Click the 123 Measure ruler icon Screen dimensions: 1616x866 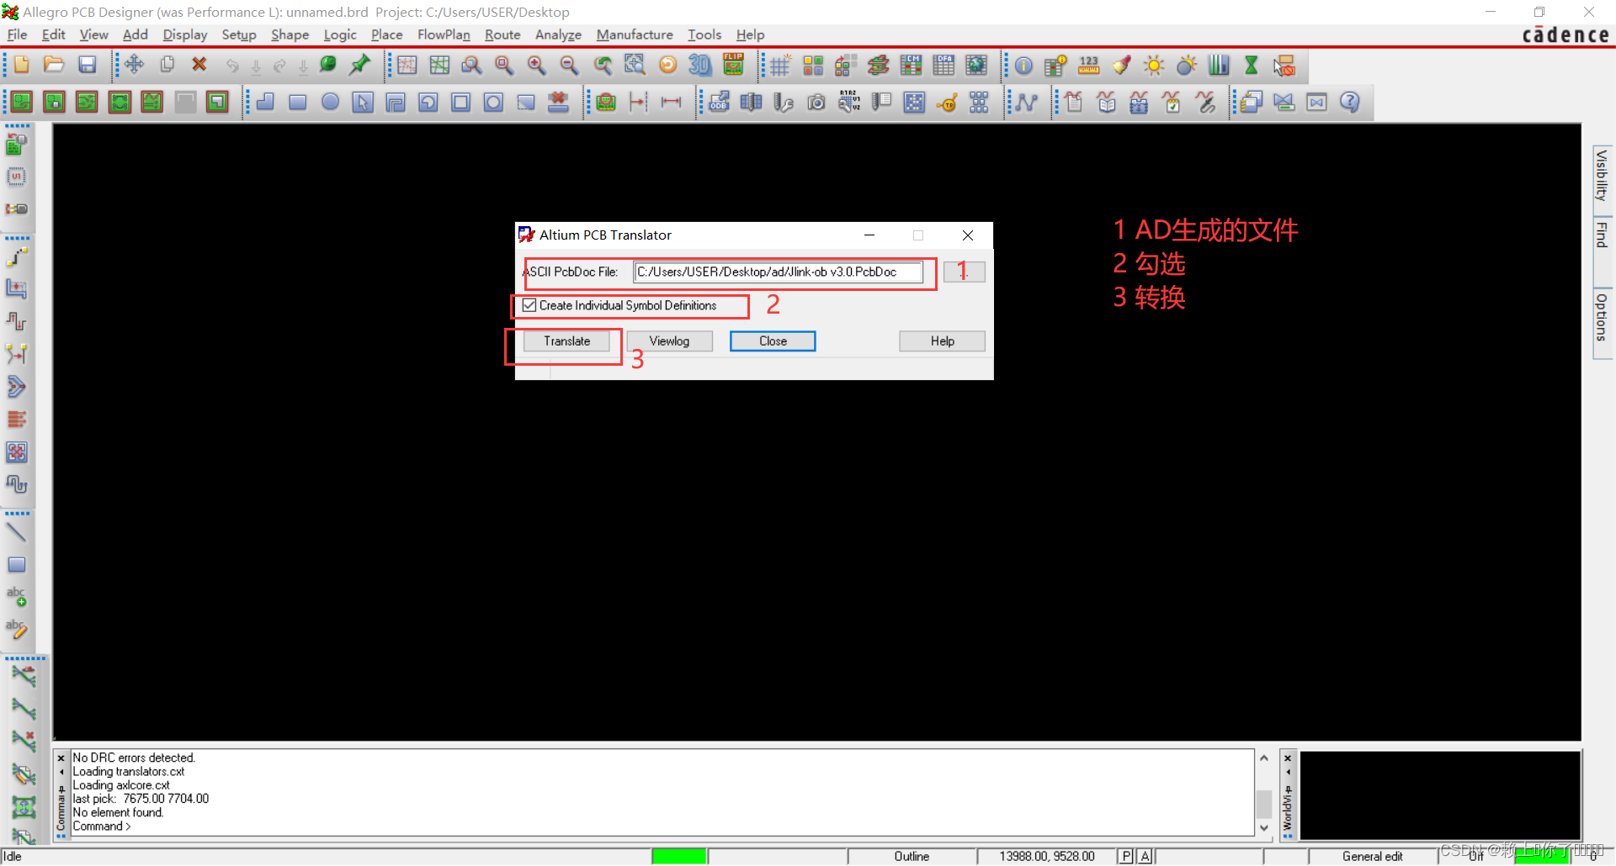pyautogui.click(x=1089, y=65)
